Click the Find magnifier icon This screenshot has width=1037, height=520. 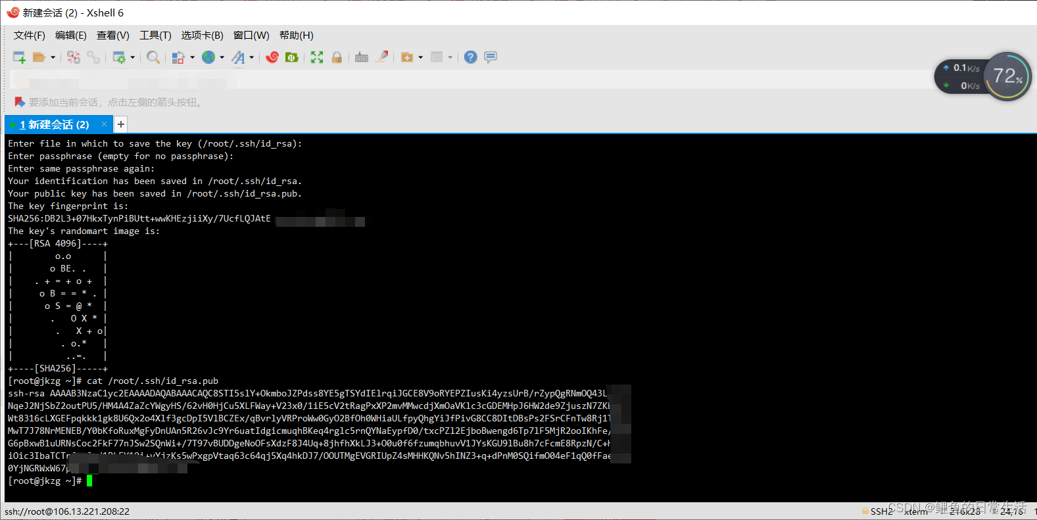tap(153, 57)
